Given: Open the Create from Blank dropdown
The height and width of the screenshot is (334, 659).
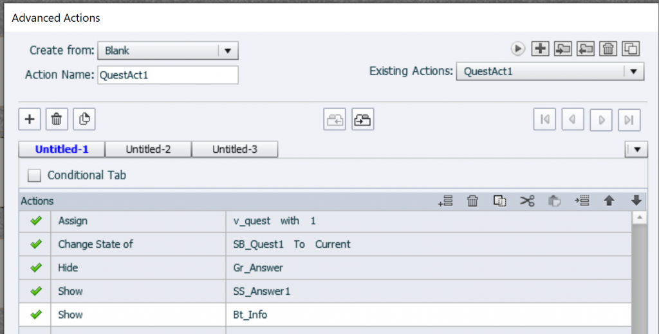Looking at the screenshot, I should [228, 51].
